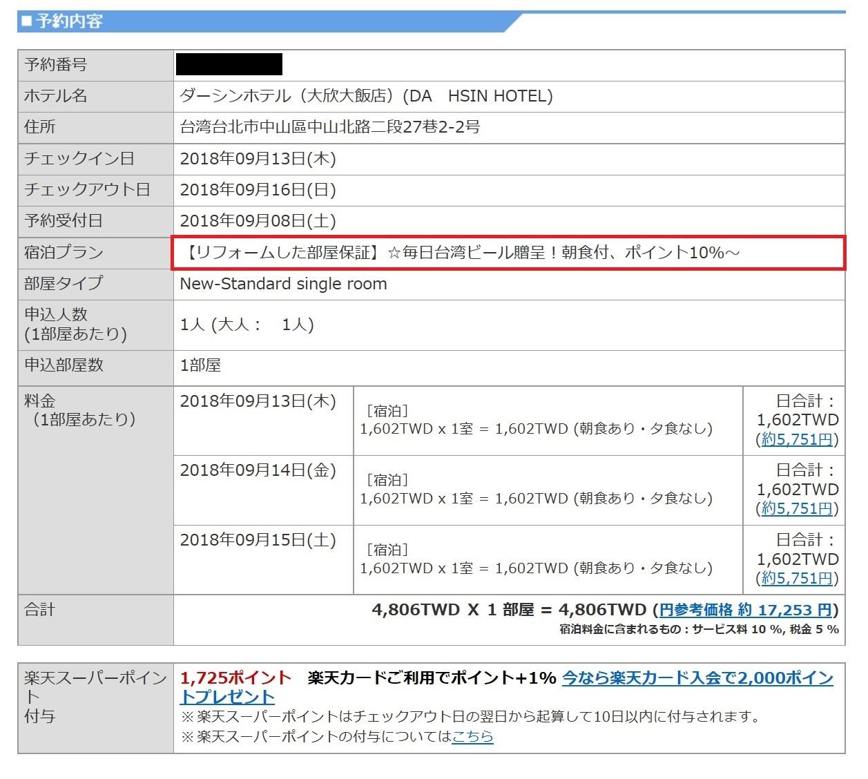The width and height of the screenshot is (868, 779).
Task: Click the red 1,725ポイント text
Action: pos(235,678)
